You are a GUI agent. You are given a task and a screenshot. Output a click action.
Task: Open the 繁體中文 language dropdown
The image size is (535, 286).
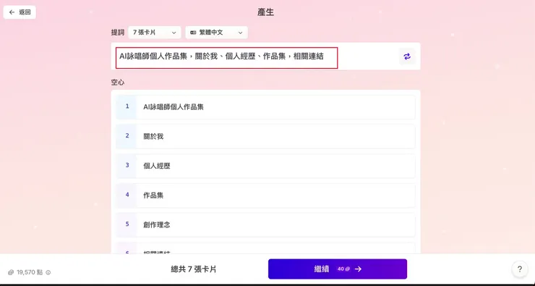[x=216, y=33]
